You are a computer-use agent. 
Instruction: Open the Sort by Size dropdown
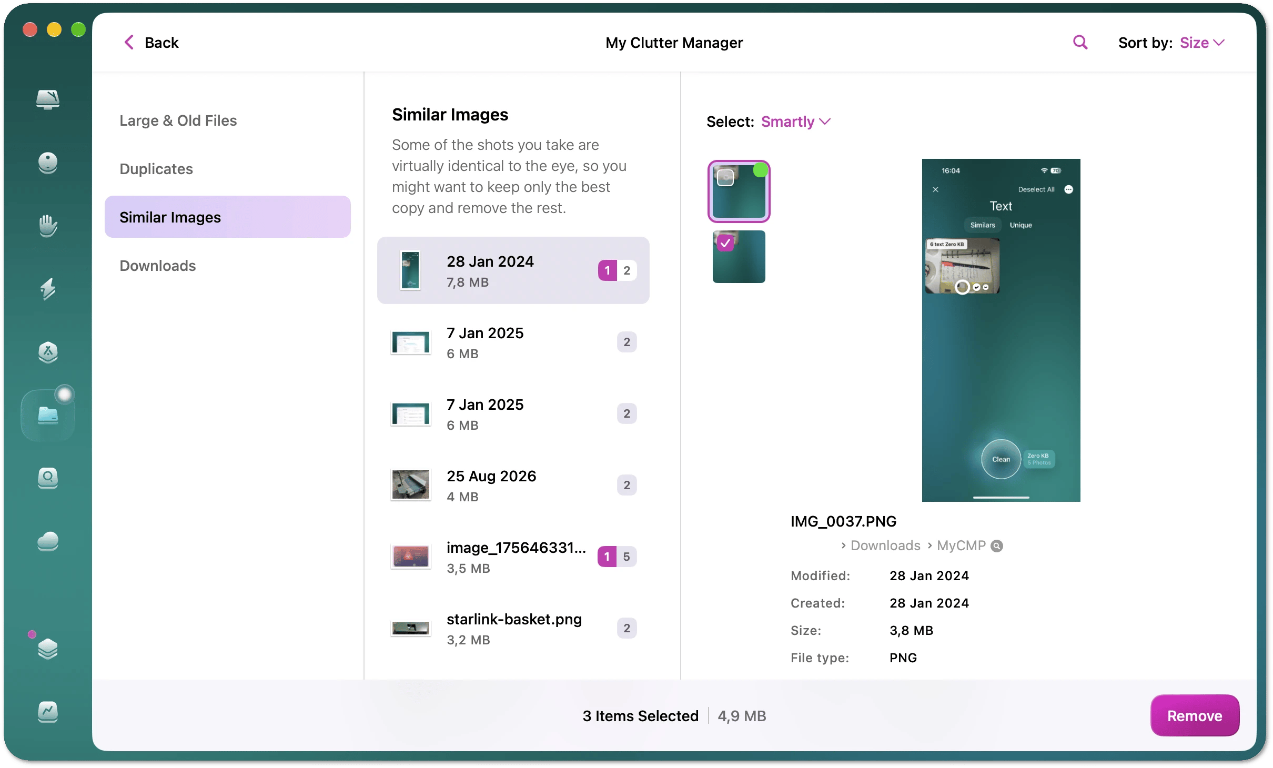point(1203,43)
